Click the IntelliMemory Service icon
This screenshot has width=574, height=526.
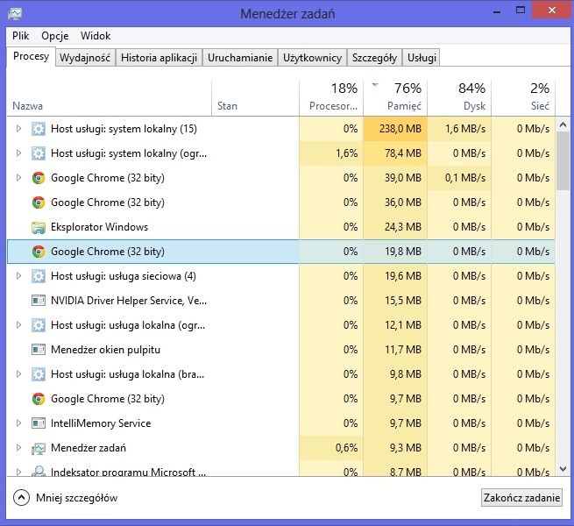tap(39, 423)
